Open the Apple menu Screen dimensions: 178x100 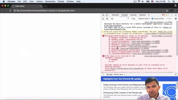[4, 1]
